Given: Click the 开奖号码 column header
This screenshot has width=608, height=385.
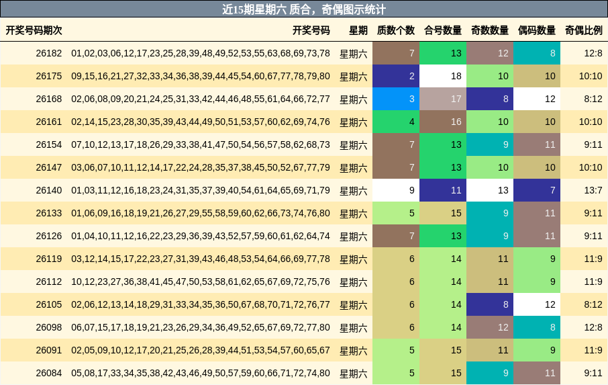Looking at the screenshot, I should point(311,30).
